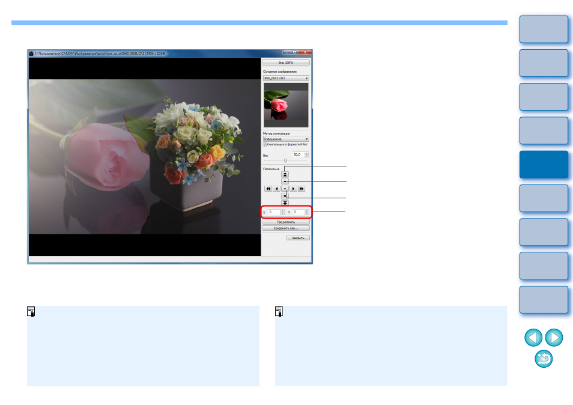Viewport: 573px width, 405px height.
Task: Click the move-down-fast double arrow button
Action: click(285, 203)
